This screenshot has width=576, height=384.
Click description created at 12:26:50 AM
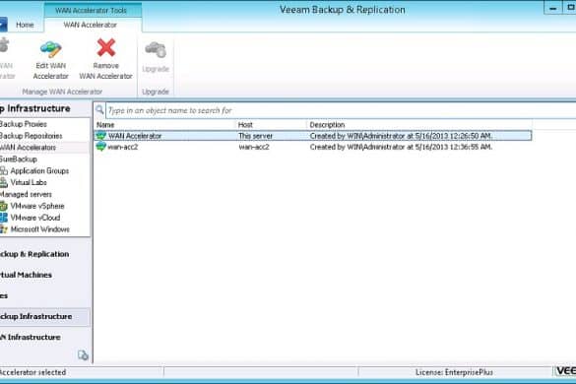(401, 136)
